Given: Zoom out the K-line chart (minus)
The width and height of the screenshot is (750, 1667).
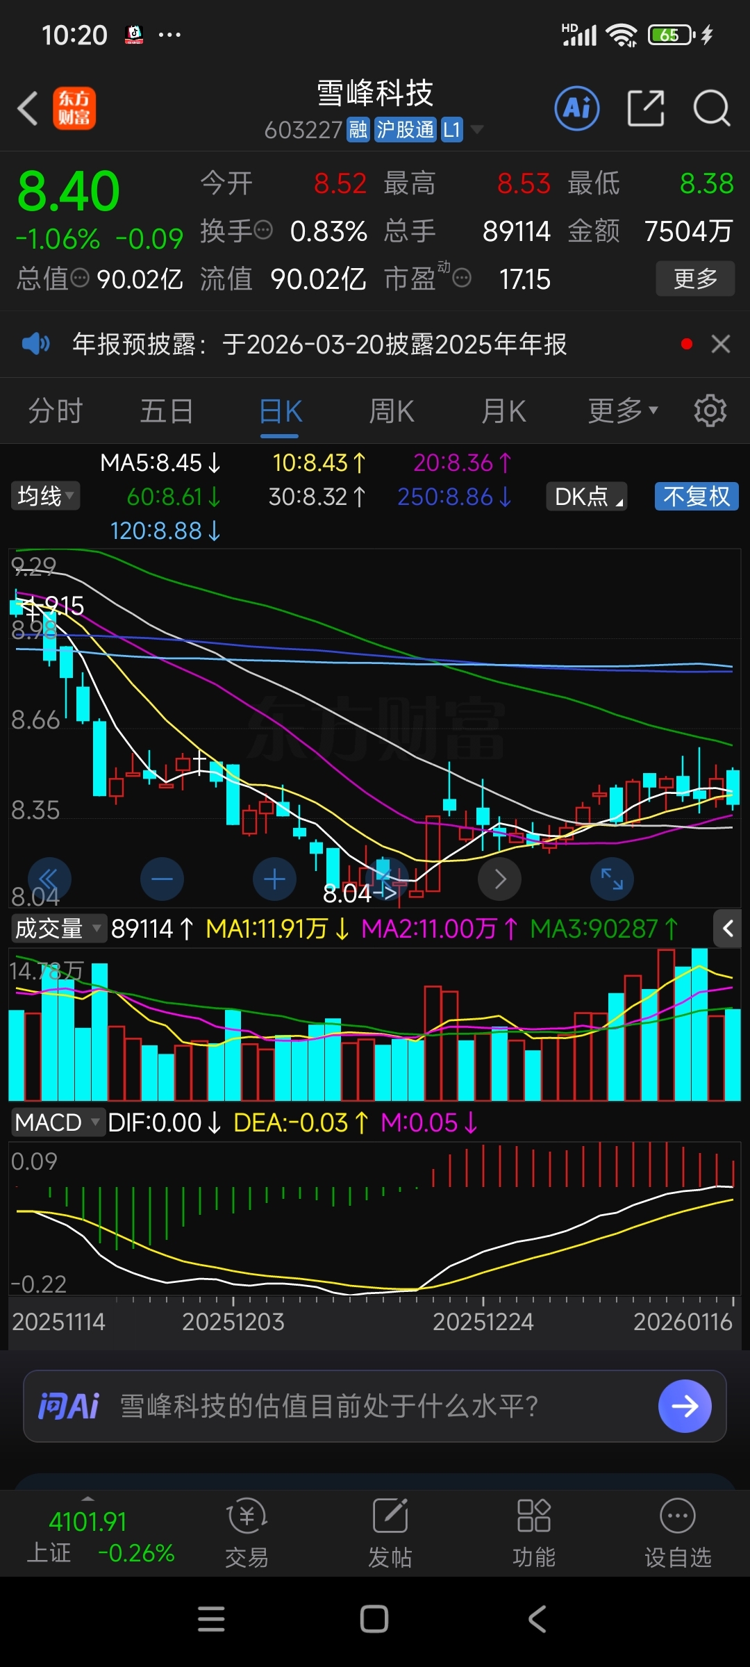Looking at the screenshot, I should click(x=162, y=879).
